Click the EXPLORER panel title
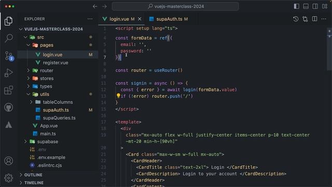The width and height of the screenshot is (332, 187). (35, 19)
